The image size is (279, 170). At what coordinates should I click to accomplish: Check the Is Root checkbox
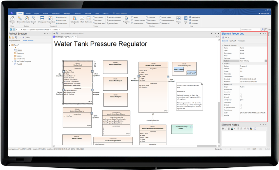[241, 105]
